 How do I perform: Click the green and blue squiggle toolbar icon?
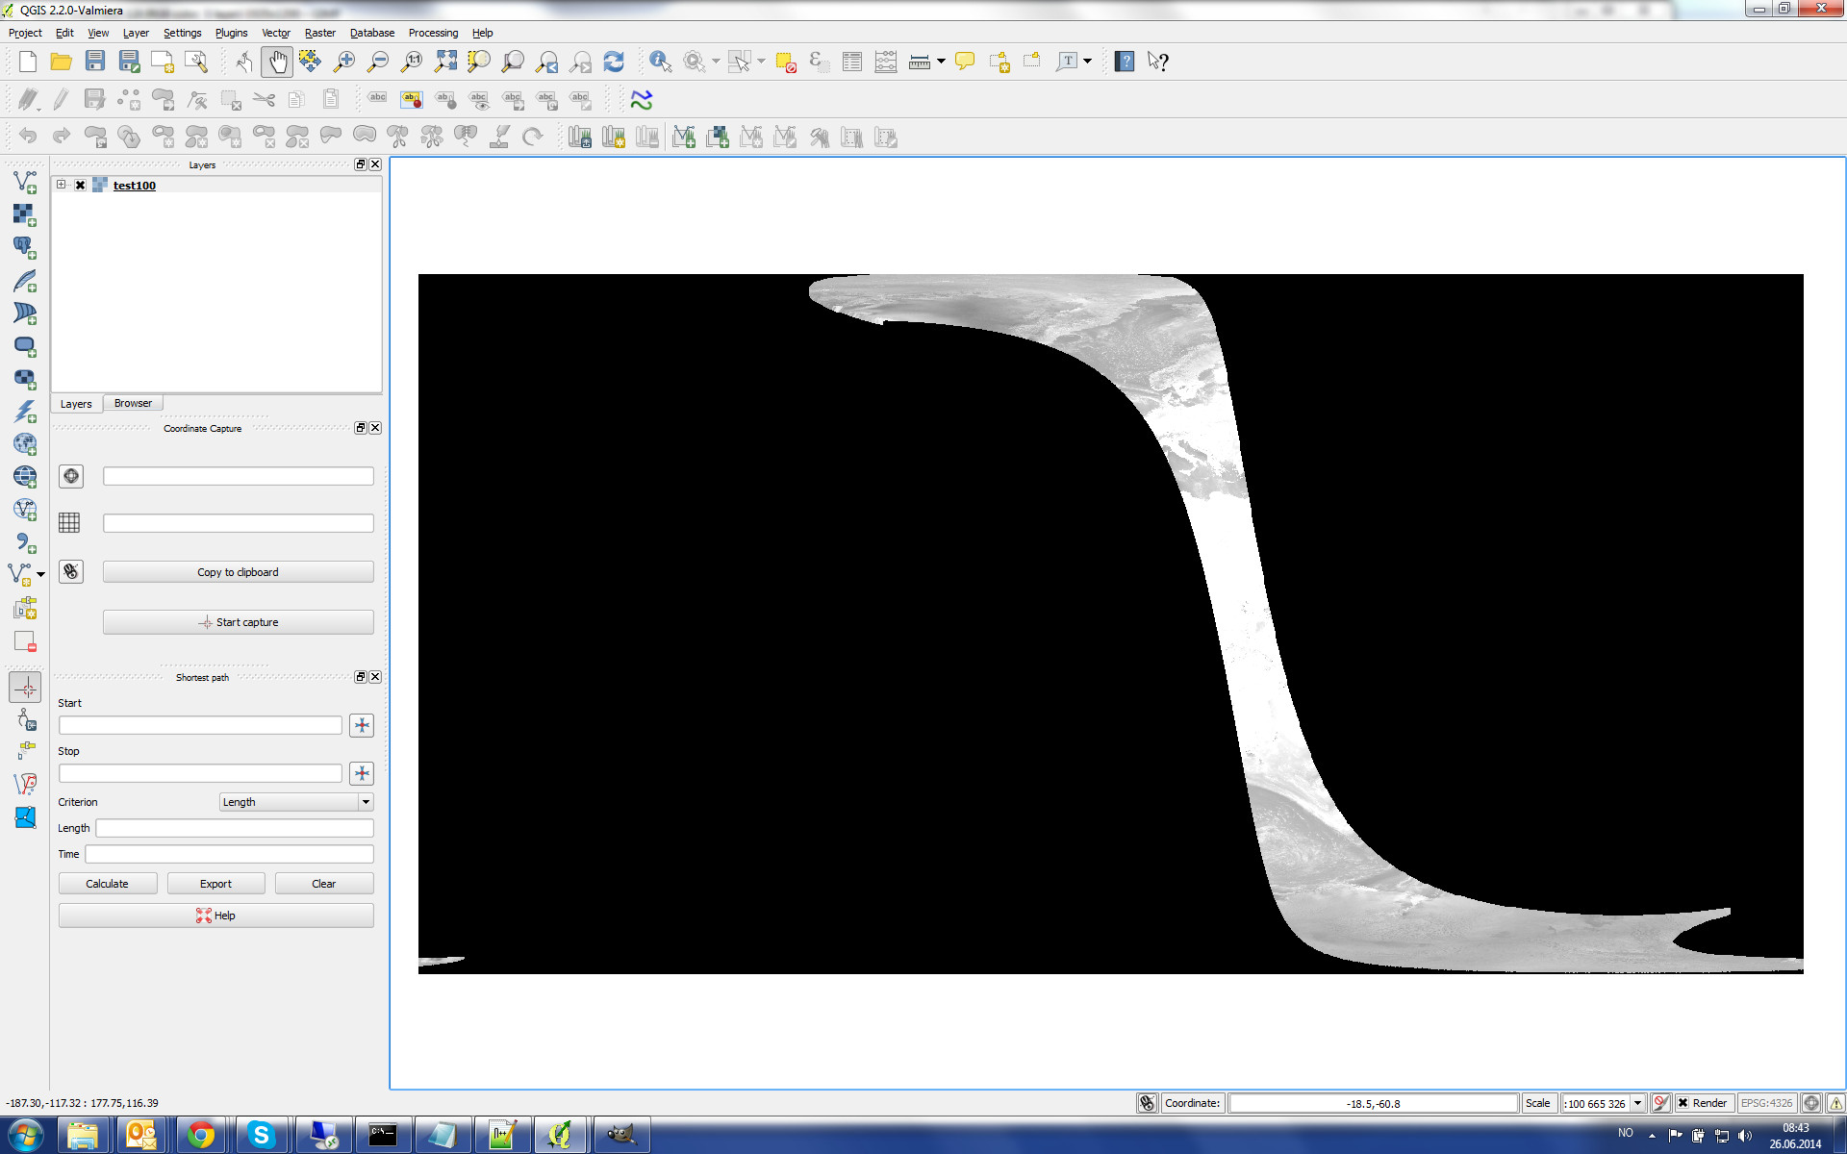[x=642, y=100]
